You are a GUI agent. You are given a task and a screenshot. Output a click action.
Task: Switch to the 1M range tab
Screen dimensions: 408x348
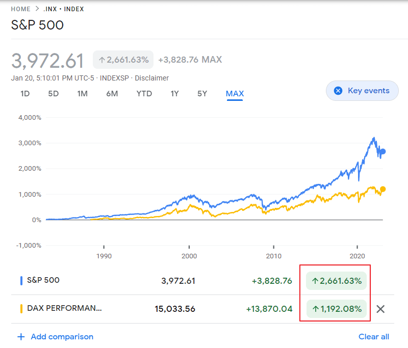(82, 94)
